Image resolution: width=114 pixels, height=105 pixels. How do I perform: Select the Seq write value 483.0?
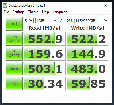[88, 69]
